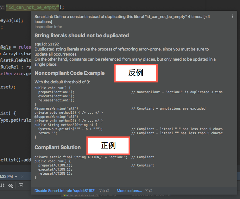Click the ACTION_1 constant declaration line
240x199 pixels.
tap(81, 157)
